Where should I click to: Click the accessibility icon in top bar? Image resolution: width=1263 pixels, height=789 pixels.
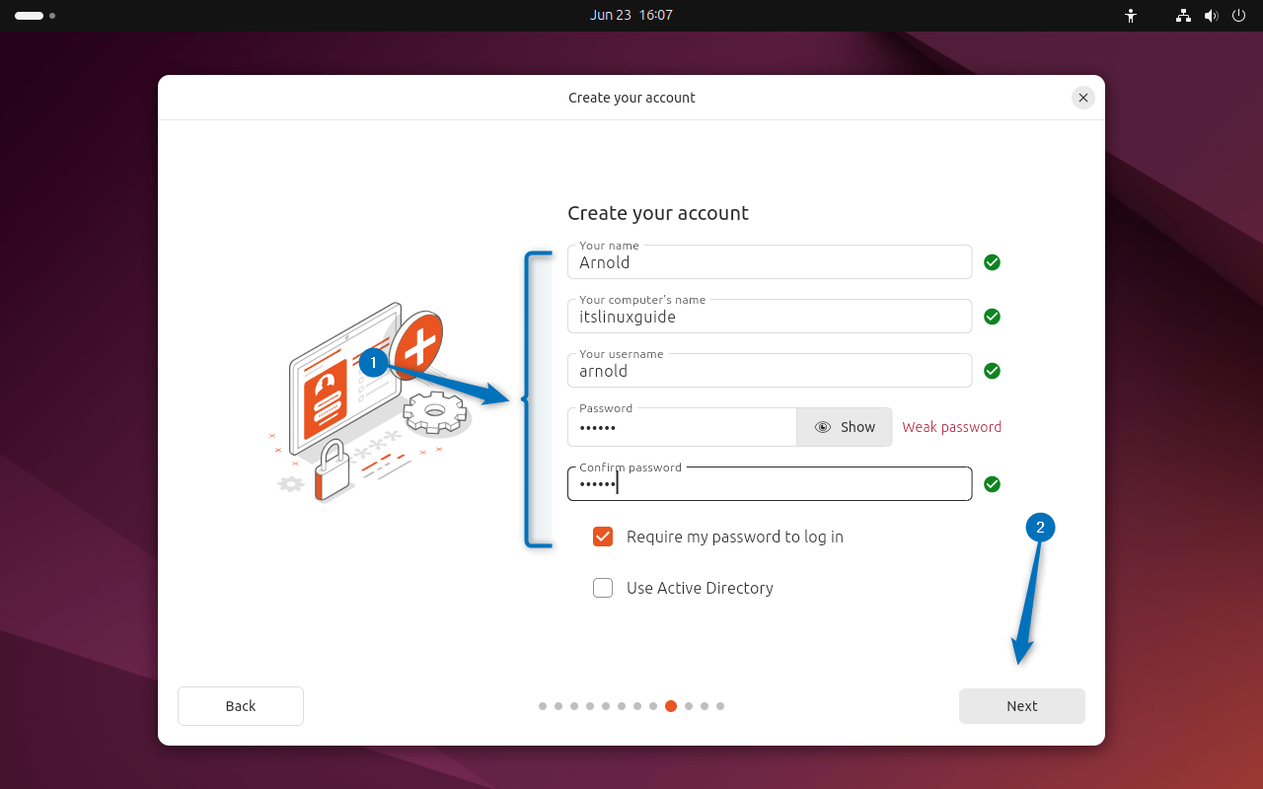1131,16
